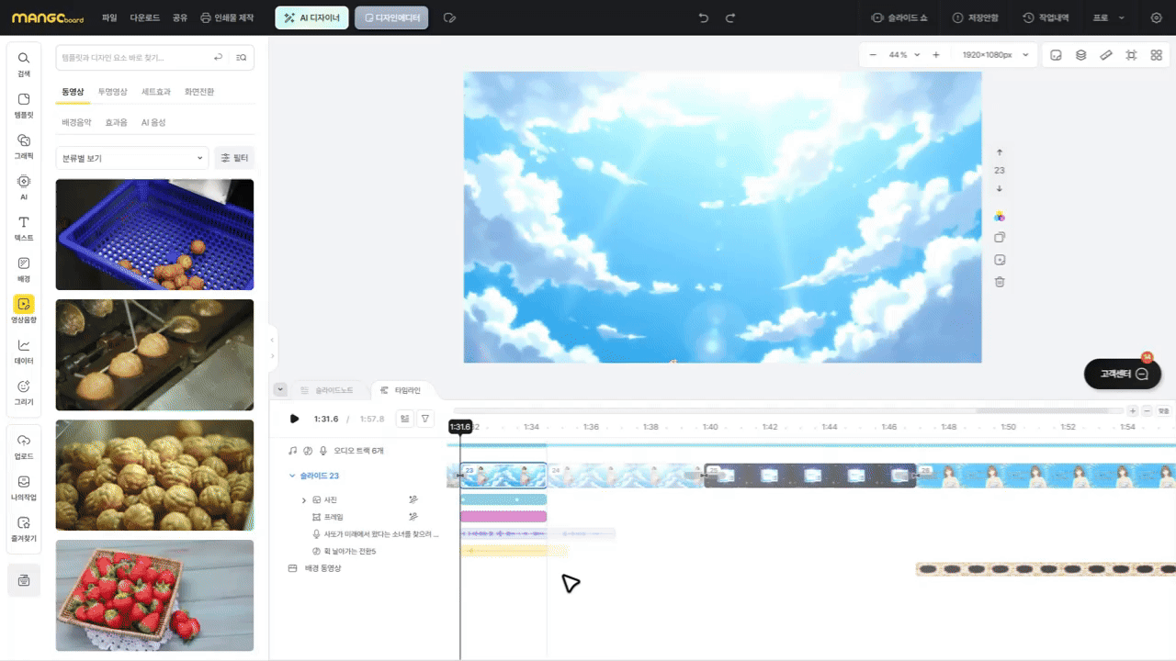The width and height of the screenshot is (1176, 661).
Task: Click the 슬라이드 쇼 button
Action: coord(899,17)
